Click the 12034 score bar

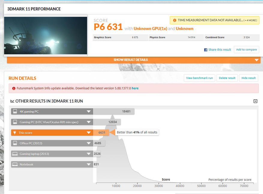107,122
